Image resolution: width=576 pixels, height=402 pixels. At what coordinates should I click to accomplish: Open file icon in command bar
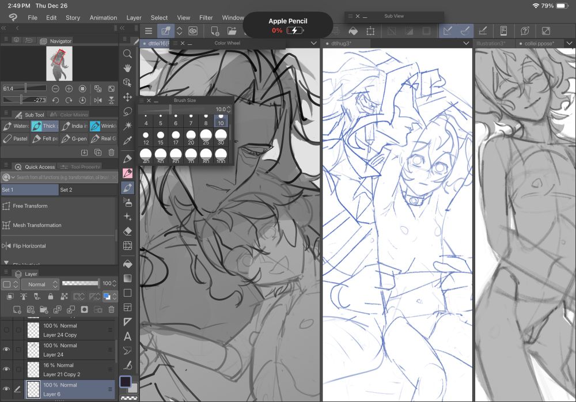(232, 31)
